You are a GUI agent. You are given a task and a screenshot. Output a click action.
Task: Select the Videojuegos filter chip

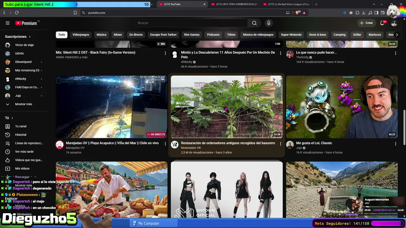pos(81,35)
